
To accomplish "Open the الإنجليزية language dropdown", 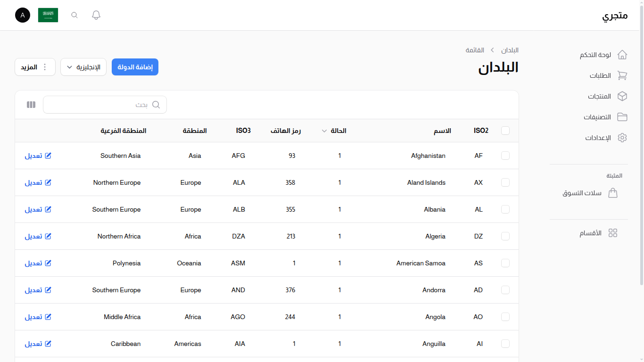I will click(83, 67).
